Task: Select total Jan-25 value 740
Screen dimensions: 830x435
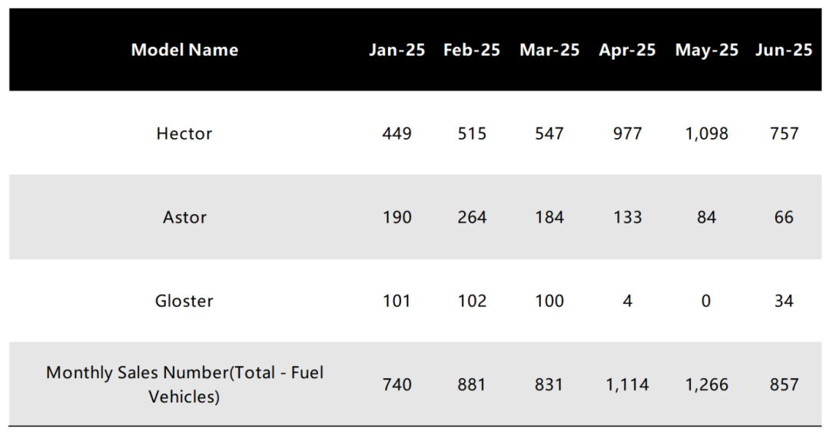Action: click(397, 384)
